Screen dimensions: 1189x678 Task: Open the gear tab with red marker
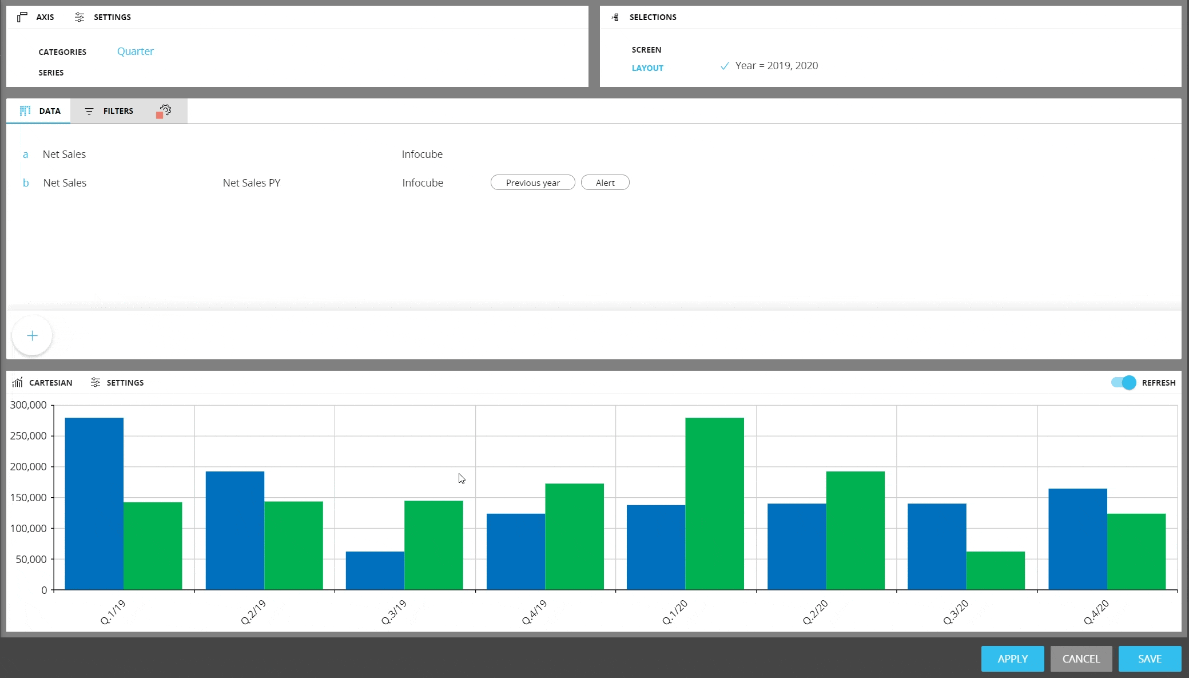[x=164, y=111]
